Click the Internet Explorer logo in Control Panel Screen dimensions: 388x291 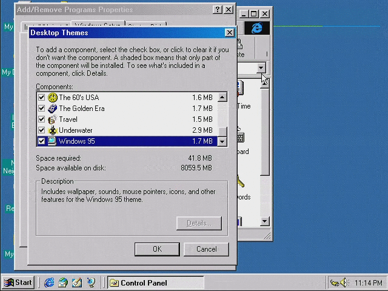(x=257, y=28)
